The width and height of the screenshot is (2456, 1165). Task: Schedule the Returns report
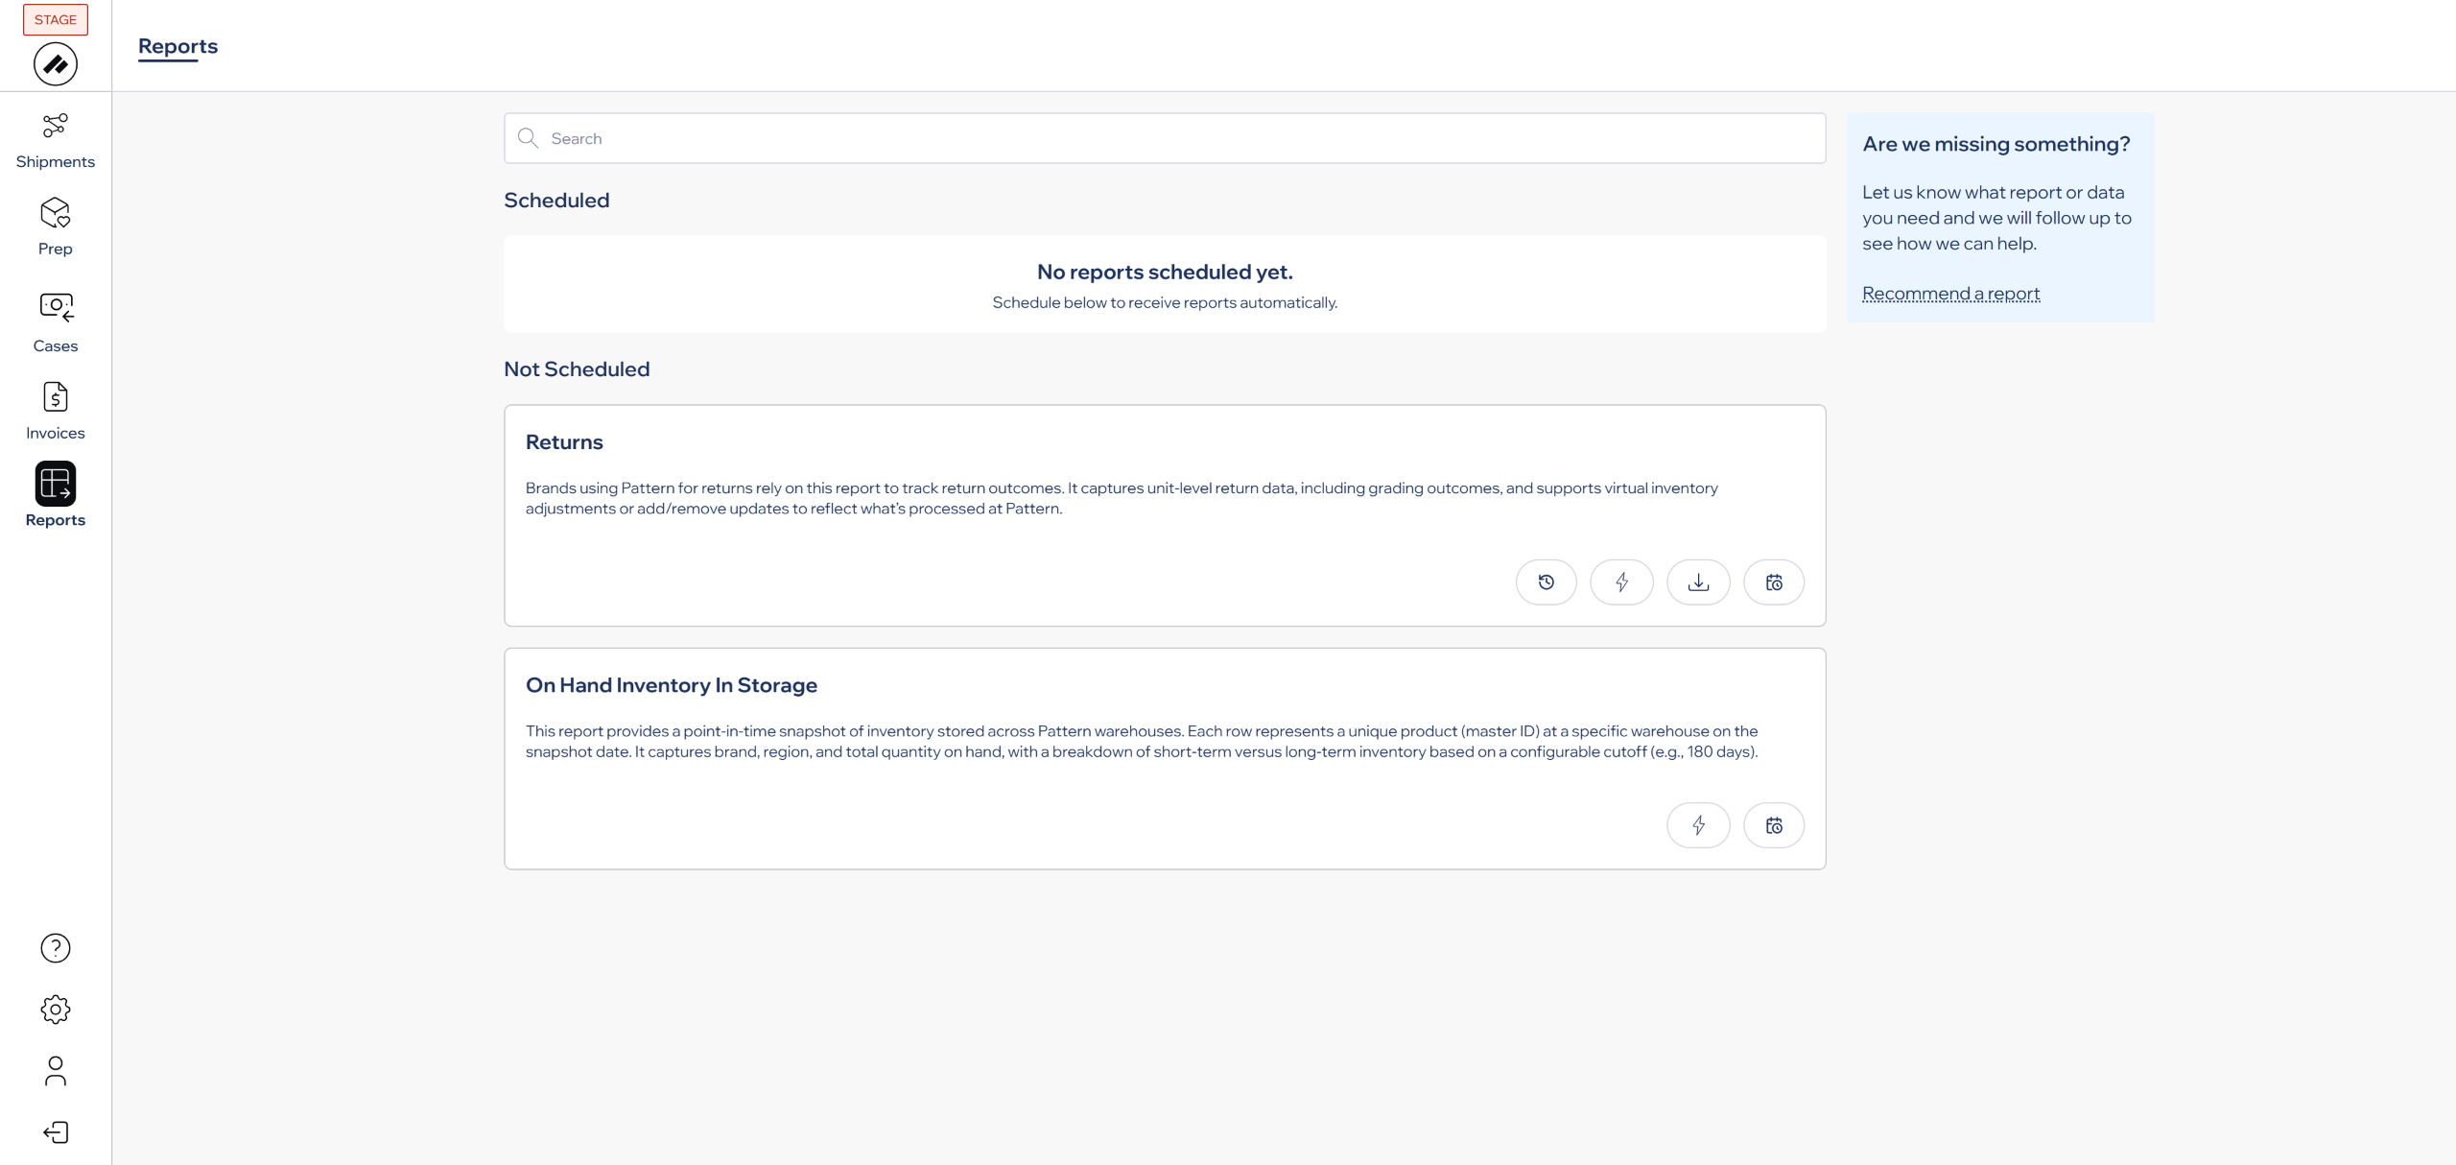[x=1774, y=582]
